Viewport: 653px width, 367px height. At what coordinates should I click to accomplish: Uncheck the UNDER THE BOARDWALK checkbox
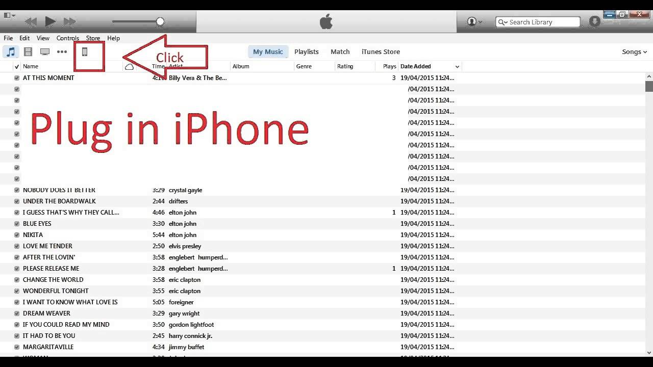(x=17, y=201)
